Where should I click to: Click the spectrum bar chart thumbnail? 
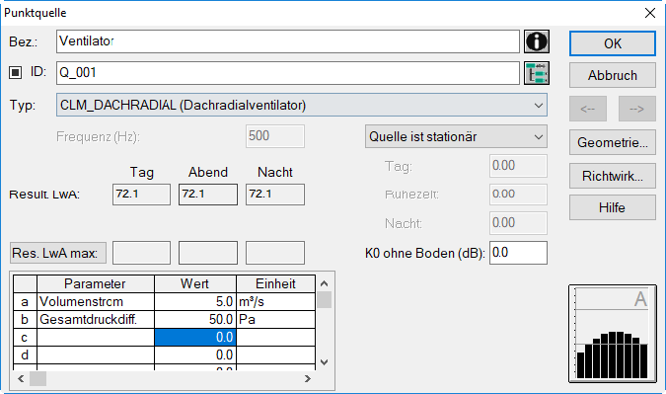coord(612,334)
